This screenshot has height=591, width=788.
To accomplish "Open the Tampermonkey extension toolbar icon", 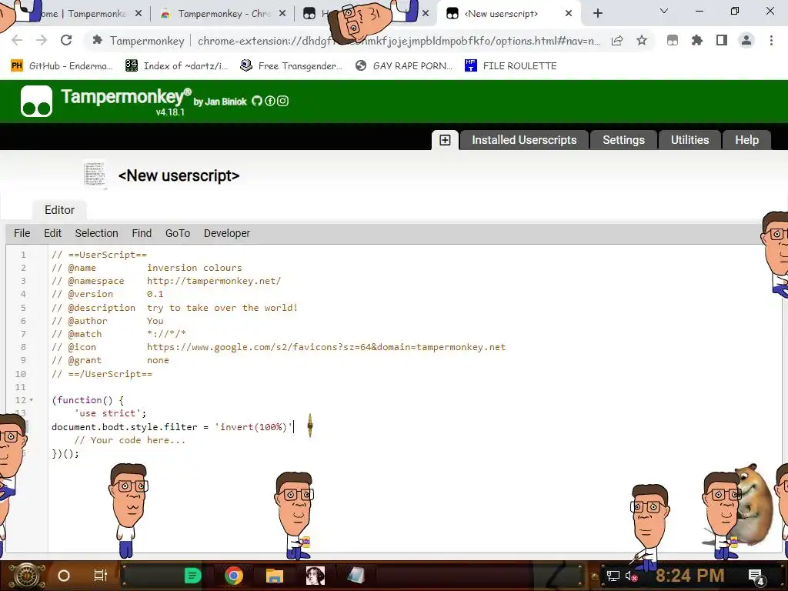I will pos(673,40).
